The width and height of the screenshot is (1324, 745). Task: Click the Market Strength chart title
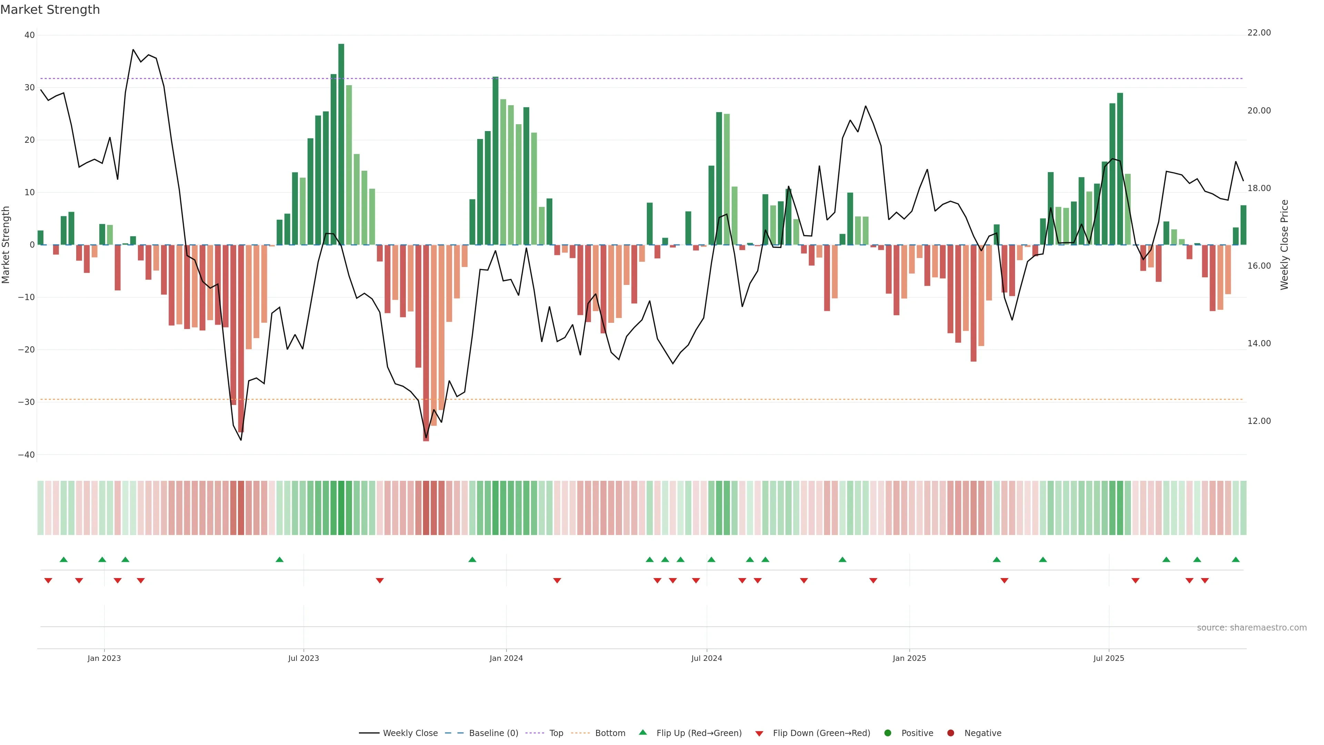coord(50,10)
